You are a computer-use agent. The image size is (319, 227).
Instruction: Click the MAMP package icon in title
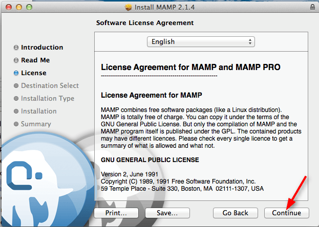129,7
